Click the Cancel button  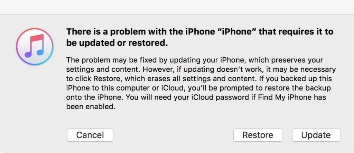pos(90,135)
